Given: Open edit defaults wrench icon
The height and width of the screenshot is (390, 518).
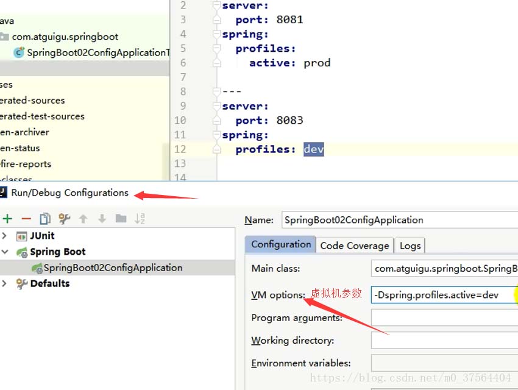Looking at the screenshot, I should [x=64, y=218].
